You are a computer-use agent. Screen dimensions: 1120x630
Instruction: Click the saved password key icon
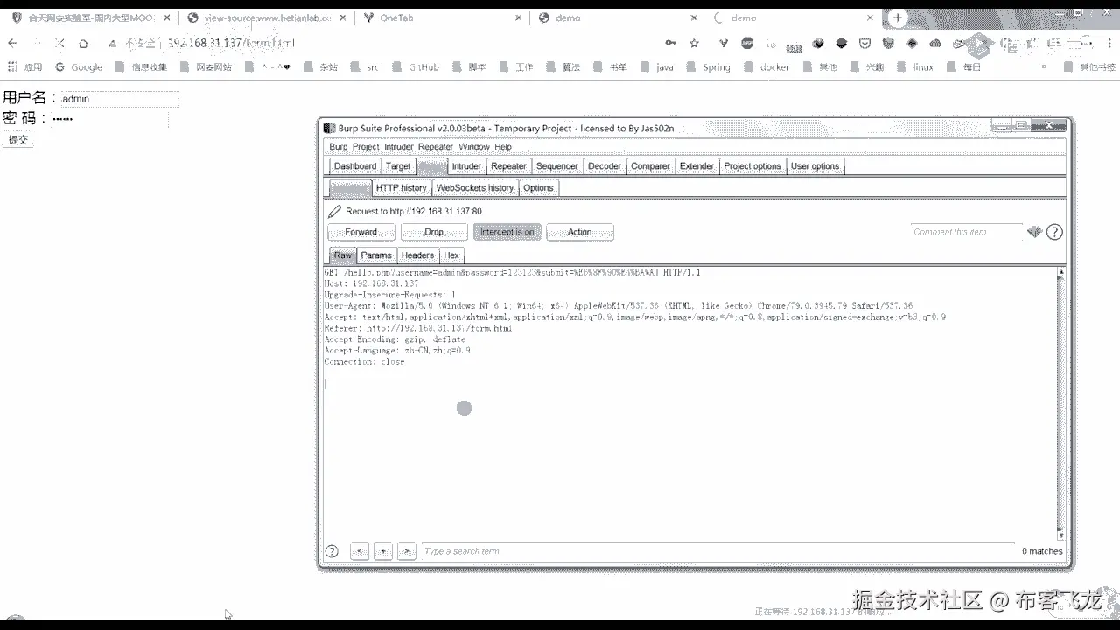[671, 43]
